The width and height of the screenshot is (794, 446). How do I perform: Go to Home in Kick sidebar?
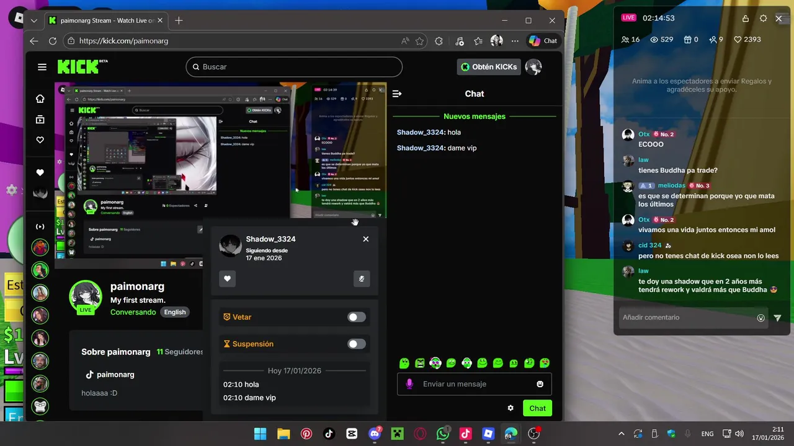(x=40, y=98)
